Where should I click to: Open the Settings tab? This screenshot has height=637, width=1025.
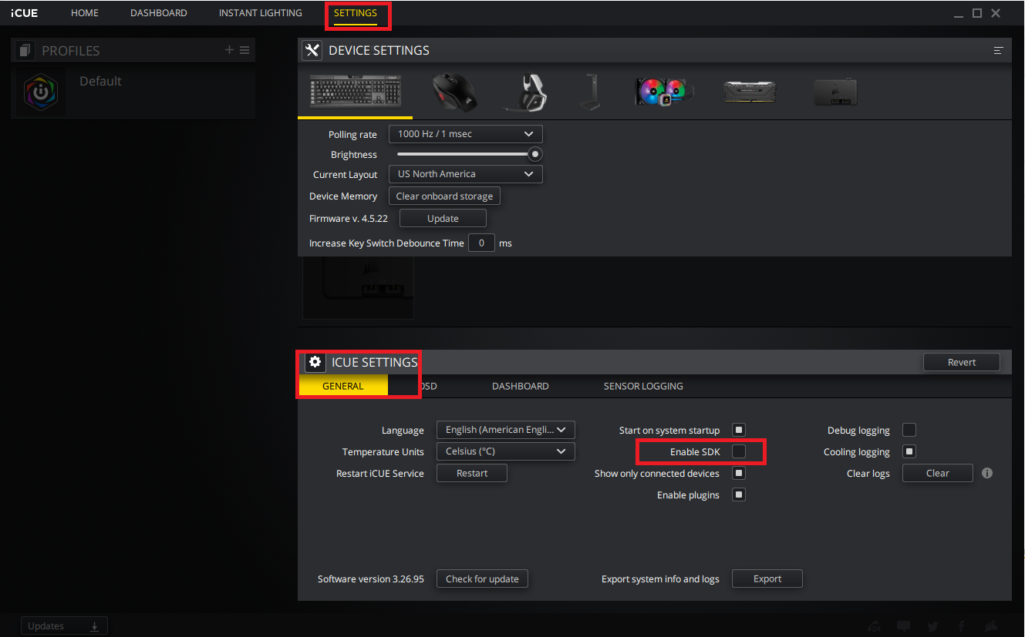click(x=356, y=13)
